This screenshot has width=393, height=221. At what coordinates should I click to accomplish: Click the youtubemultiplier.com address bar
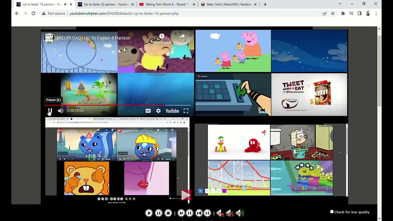[x=124, y=14]
